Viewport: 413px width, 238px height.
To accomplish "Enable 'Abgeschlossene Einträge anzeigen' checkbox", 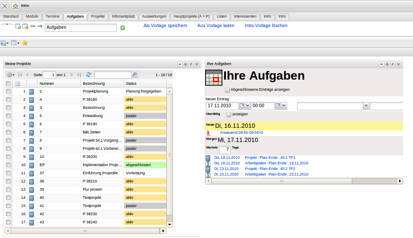I will tap(228, 90).
